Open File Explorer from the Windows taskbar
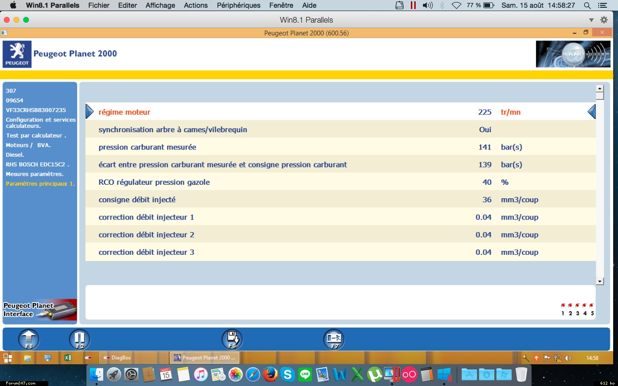The image size is (618, 386). coord(28,358)
